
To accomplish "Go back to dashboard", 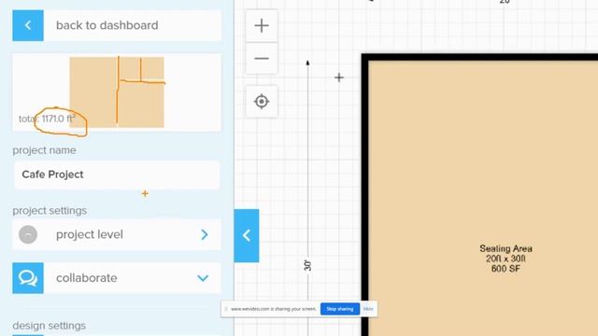I will [117, 25].
